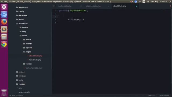Click unsaved dot on about.blade.php tab
The height and width of the screenshot is (97, 172).
click(136, 6)
